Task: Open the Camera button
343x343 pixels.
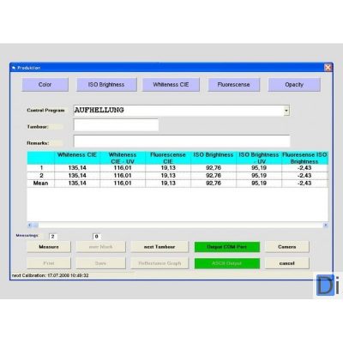Action: pos(287,247)
